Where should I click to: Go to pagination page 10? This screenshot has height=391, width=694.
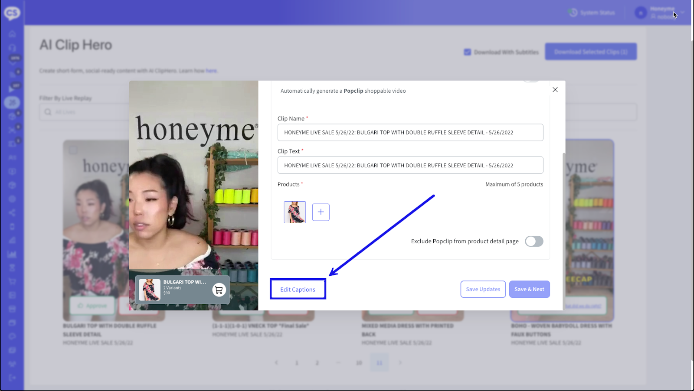(359, 363)
